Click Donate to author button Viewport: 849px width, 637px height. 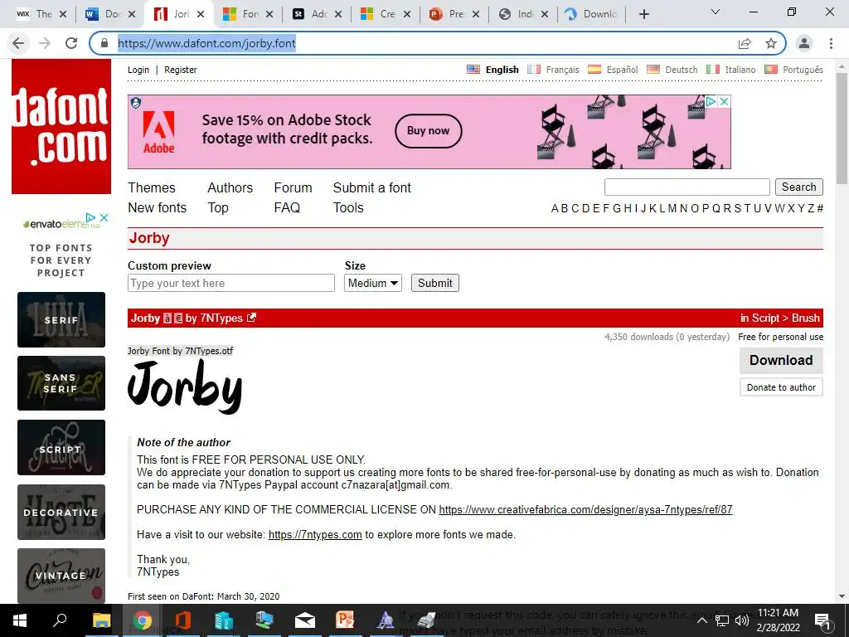pyautogui.click(x=781, y=387)
